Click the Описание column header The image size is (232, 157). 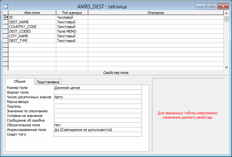click(156, 13)
